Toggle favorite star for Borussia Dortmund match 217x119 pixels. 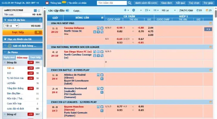[x=102, y=89]
